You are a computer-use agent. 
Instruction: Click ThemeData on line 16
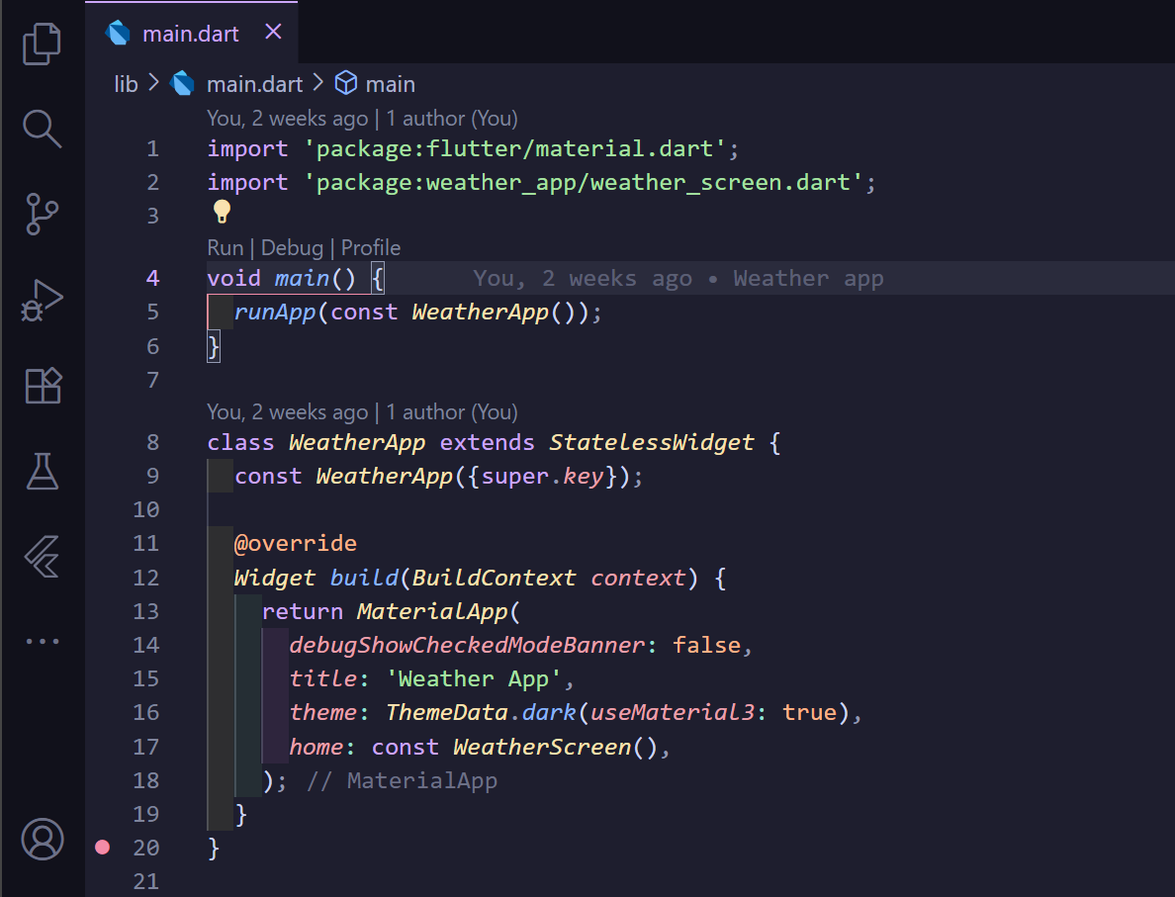coord(447,713)
